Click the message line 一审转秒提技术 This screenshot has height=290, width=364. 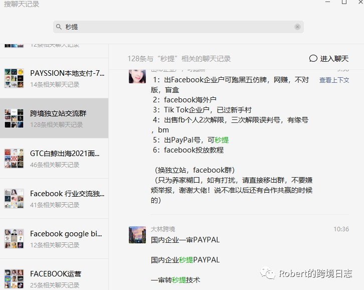[x=175, y=280]
